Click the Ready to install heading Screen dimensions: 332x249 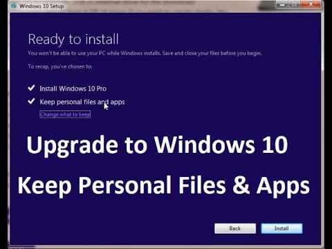point(73,39)
